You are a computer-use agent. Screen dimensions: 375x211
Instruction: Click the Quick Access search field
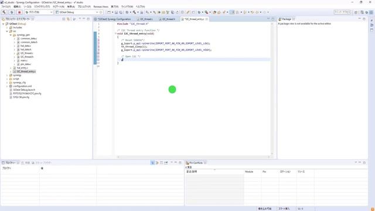pos(342,12)
